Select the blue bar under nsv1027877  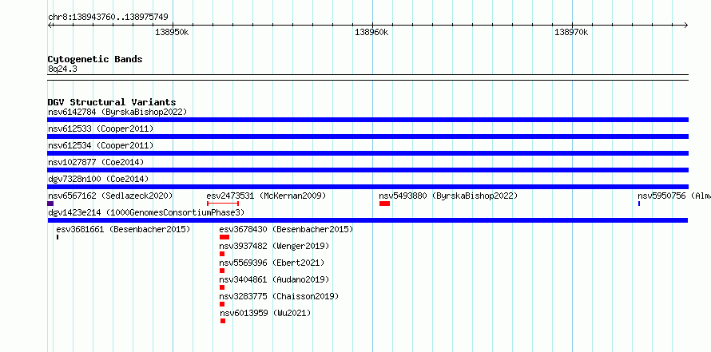367,170
